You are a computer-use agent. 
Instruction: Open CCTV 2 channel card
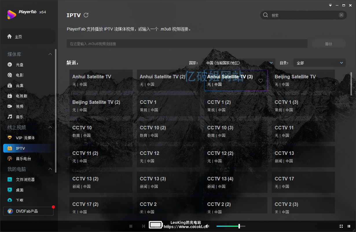pos(168,205)
